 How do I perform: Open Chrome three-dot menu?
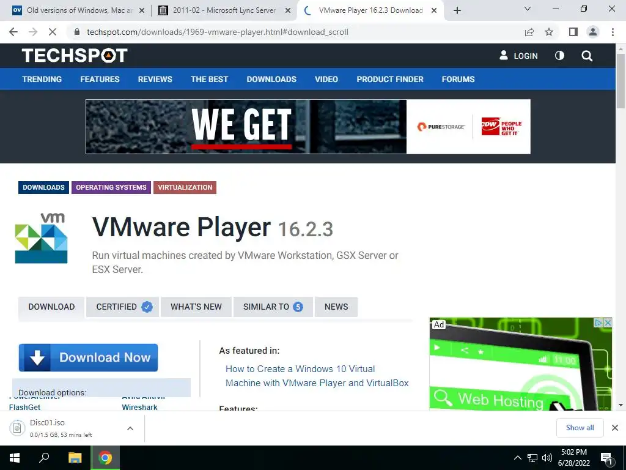click(x=613, y=32)
